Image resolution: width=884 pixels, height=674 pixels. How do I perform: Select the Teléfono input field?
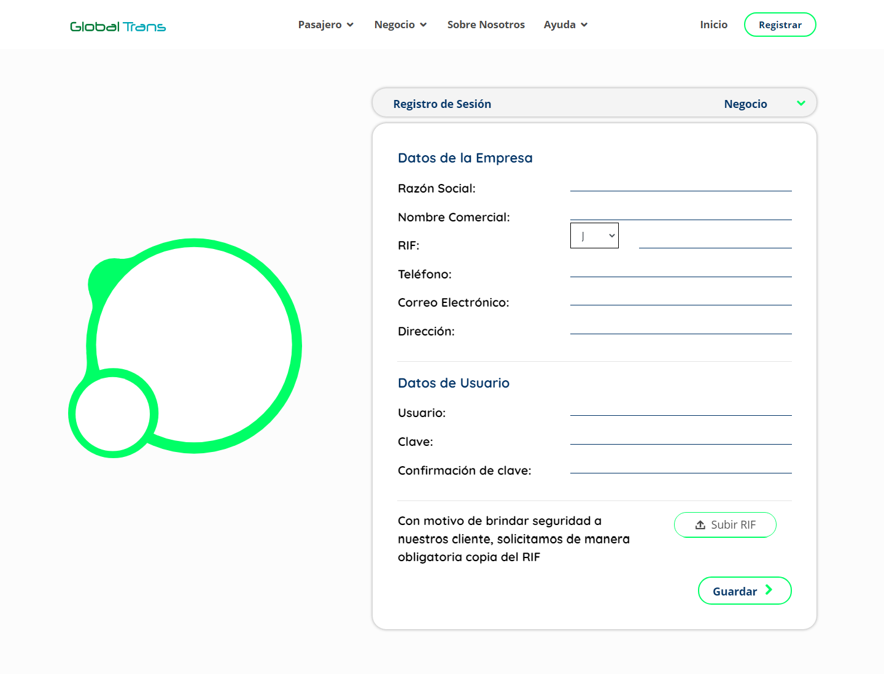680,270
